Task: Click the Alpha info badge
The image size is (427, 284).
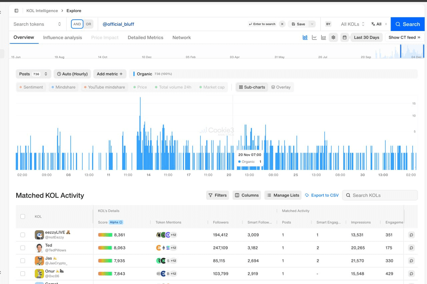Action: pos(116,222)
